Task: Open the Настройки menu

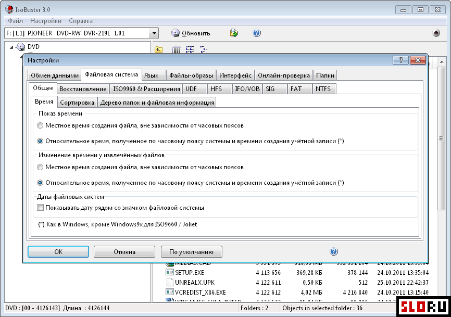Action: coord(46,21)
